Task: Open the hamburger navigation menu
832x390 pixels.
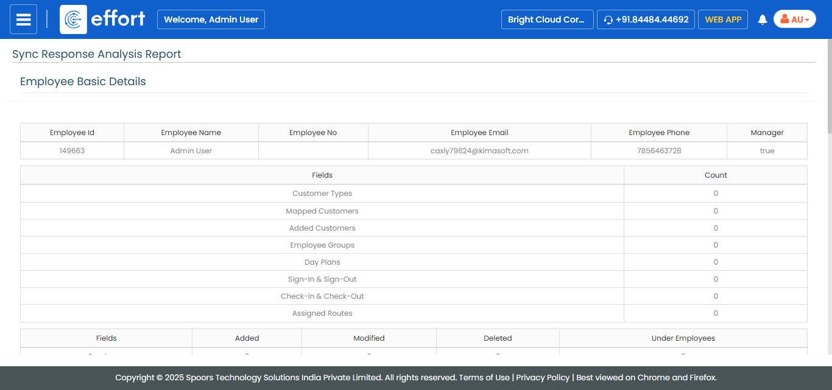Action: point(23,19)
